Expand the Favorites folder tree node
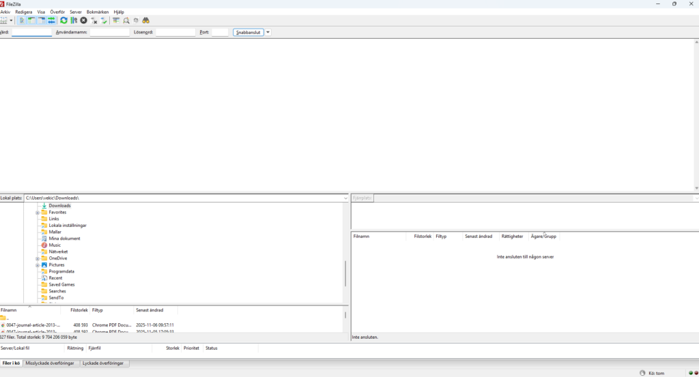Image resolution: width=699 pixels, height=377 pixels. pos(38,212)
